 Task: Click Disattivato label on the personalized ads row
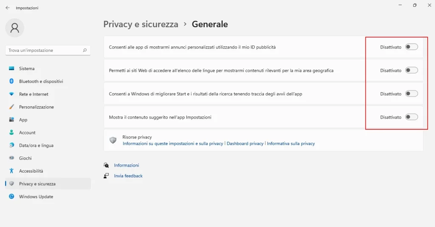coord(391,47)
